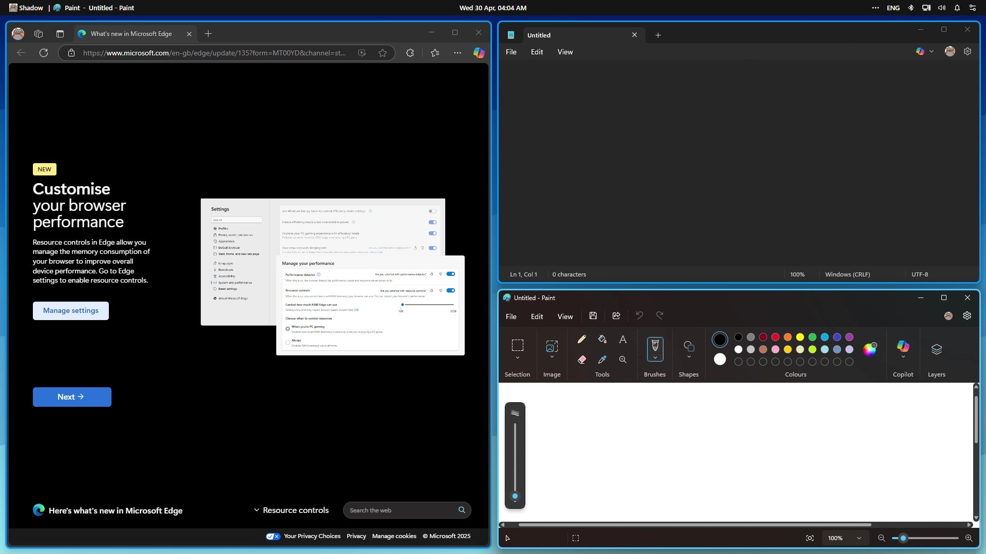Open View menu in Notepad
The image size is (986, 554).
click(565, 52)
